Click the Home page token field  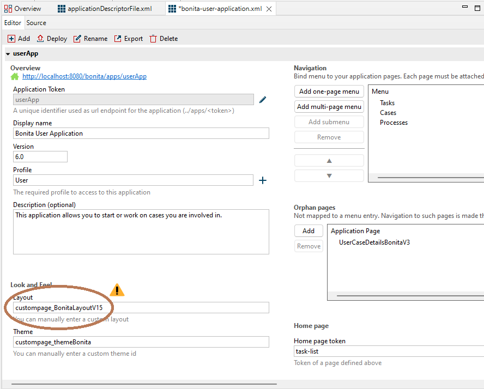tap(388, 351)
